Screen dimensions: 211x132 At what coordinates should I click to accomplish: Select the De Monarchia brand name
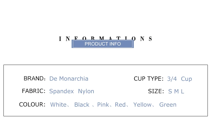tap(69, 79)
